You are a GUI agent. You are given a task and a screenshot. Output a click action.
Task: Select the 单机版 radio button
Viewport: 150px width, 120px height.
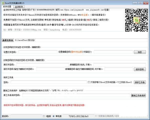pyautogui.click(x=54, y=116)
